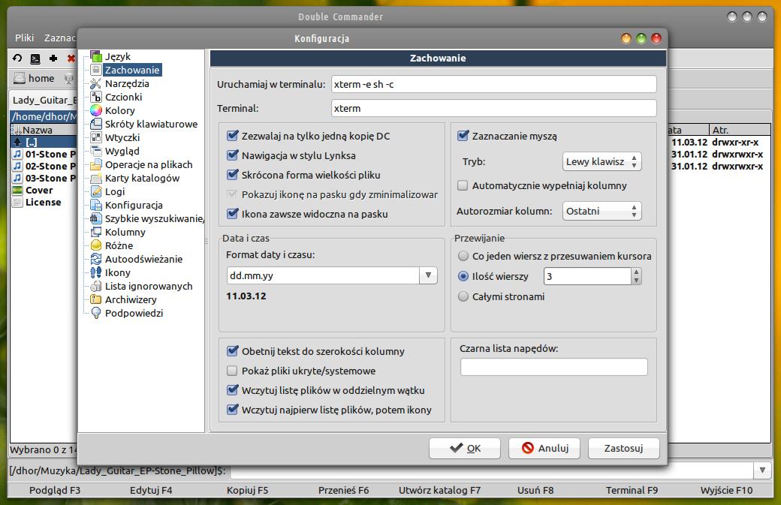Enable Pokaż pliki ukryte/systemowe

tap(232, 371)
